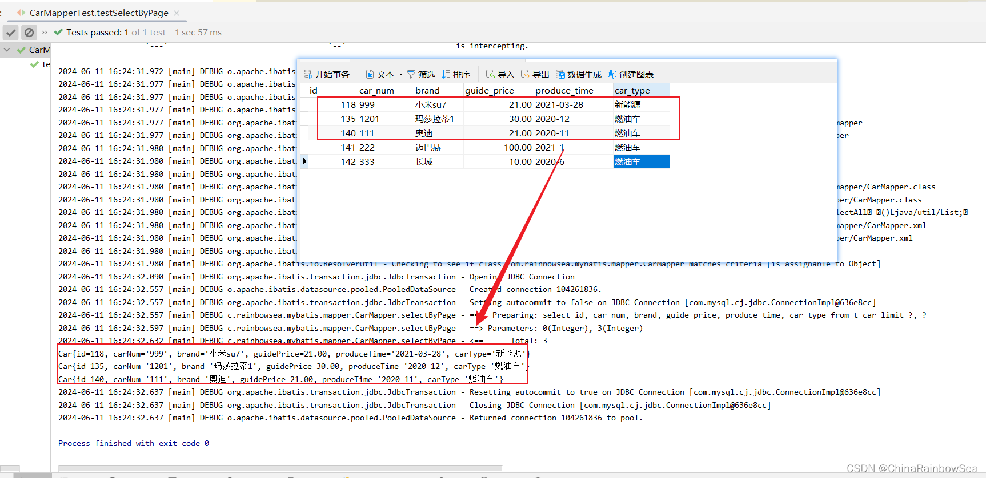Screen dimensions: 986x478
Task: Click the 导入 import icon
Action: [490, 74]
